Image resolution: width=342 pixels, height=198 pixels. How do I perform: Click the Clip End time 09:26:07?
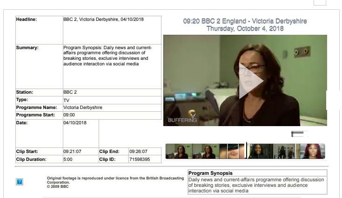point(138,152)
